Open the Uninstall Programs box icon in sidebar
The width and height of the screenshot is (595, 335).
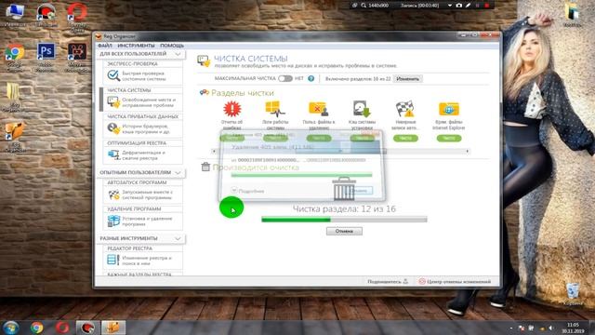tap(113, 221)
